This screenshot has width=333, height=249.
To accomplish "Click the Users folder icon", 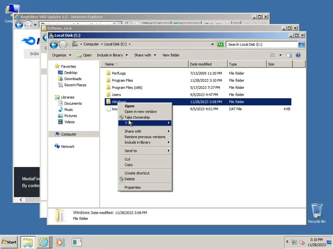I will [108, 95].
